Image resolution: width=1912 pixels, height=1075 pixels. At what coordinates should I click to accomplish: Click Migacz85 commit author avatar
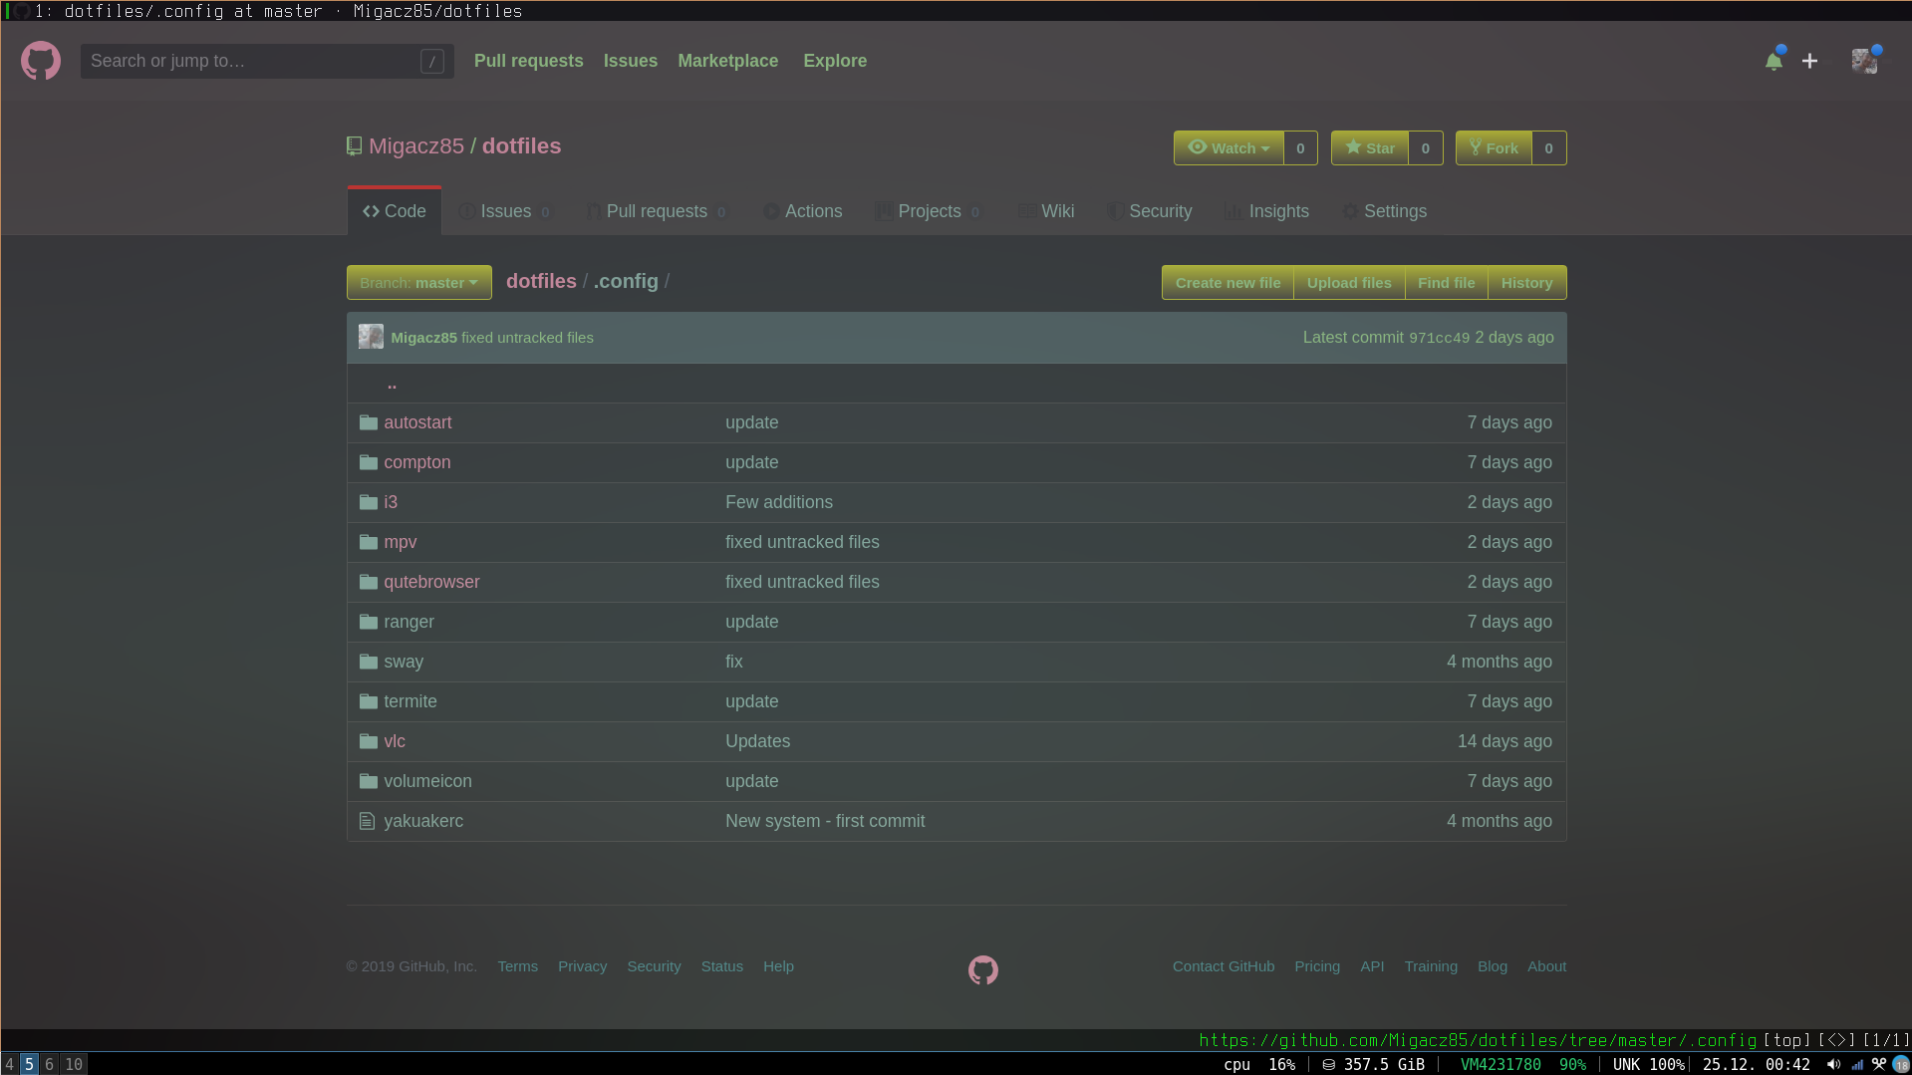[371, 337]
